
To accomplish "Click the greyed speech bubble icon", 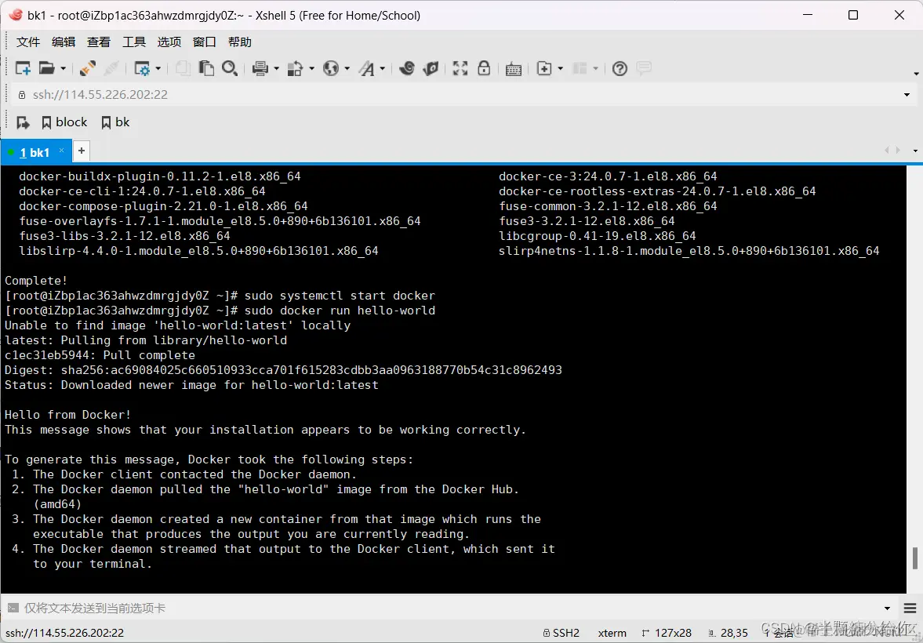I will pyautogui.click(x=644, y=68).
